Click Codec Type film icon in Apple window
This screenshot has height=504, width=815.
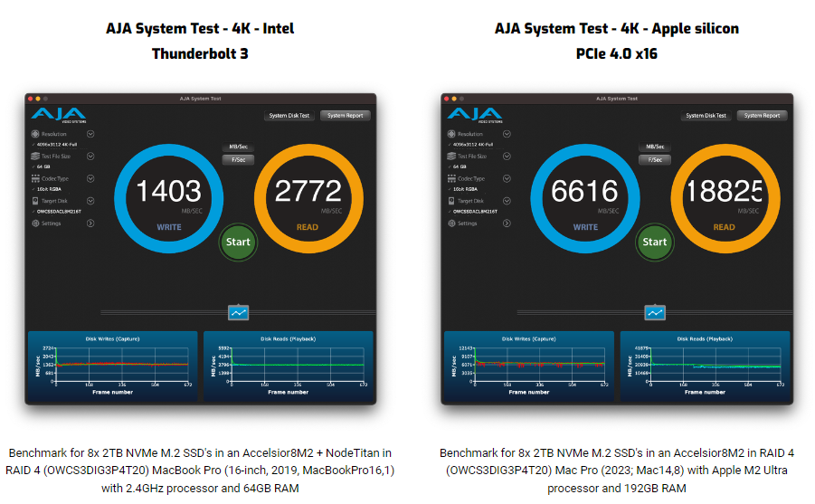pyautogui.click(x=451, y=178)
